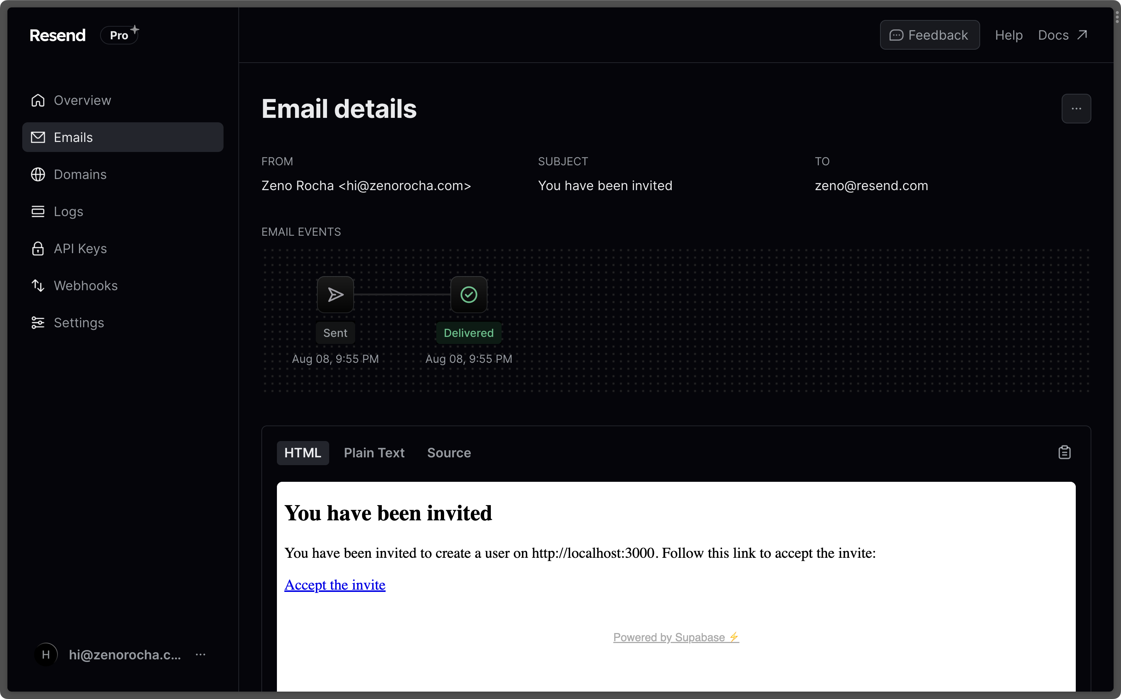Click the Webhooks sidebar icon
Screen dimensions: 1121x699
click(38, 285)
